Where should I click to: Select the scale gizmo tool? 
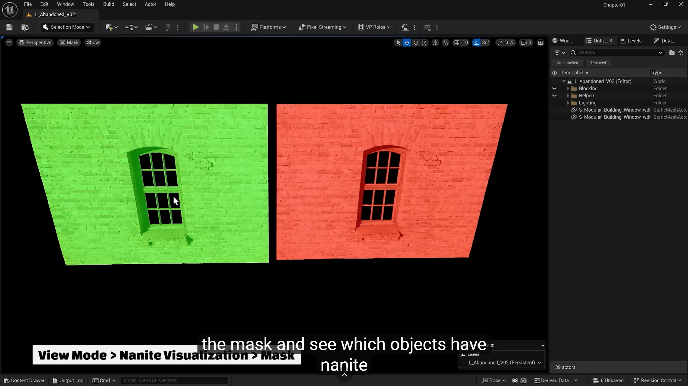pyautogui.click(x=424, y=43)
